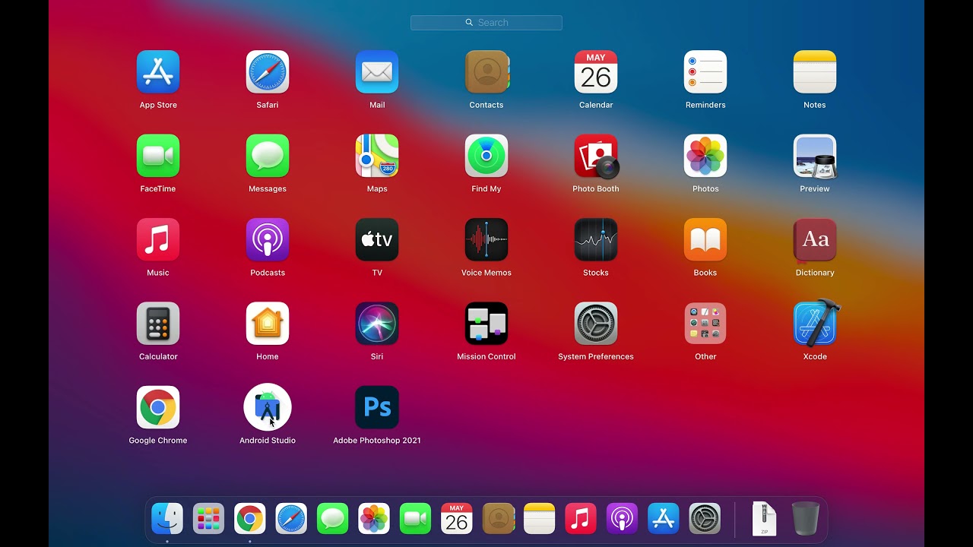Open Podcasts from the Dock
This screenshot has width=973, height=547.
click(x=622, y=519)
